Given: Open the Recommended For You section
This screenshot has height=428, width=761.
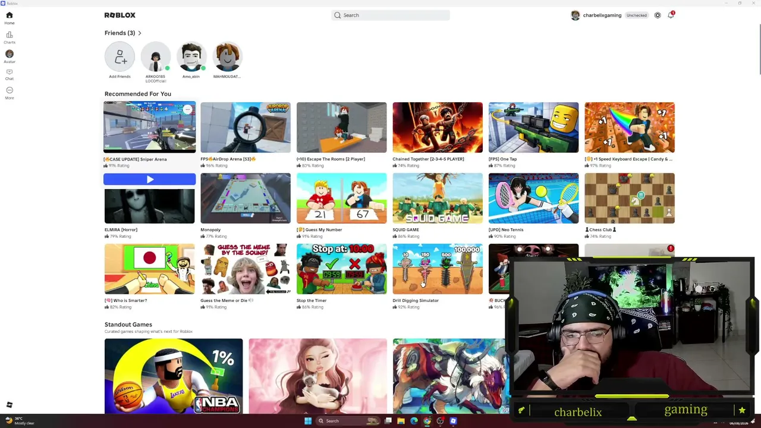Looking at the screenshot, I should pyautogui.click(x=138, y=94).
